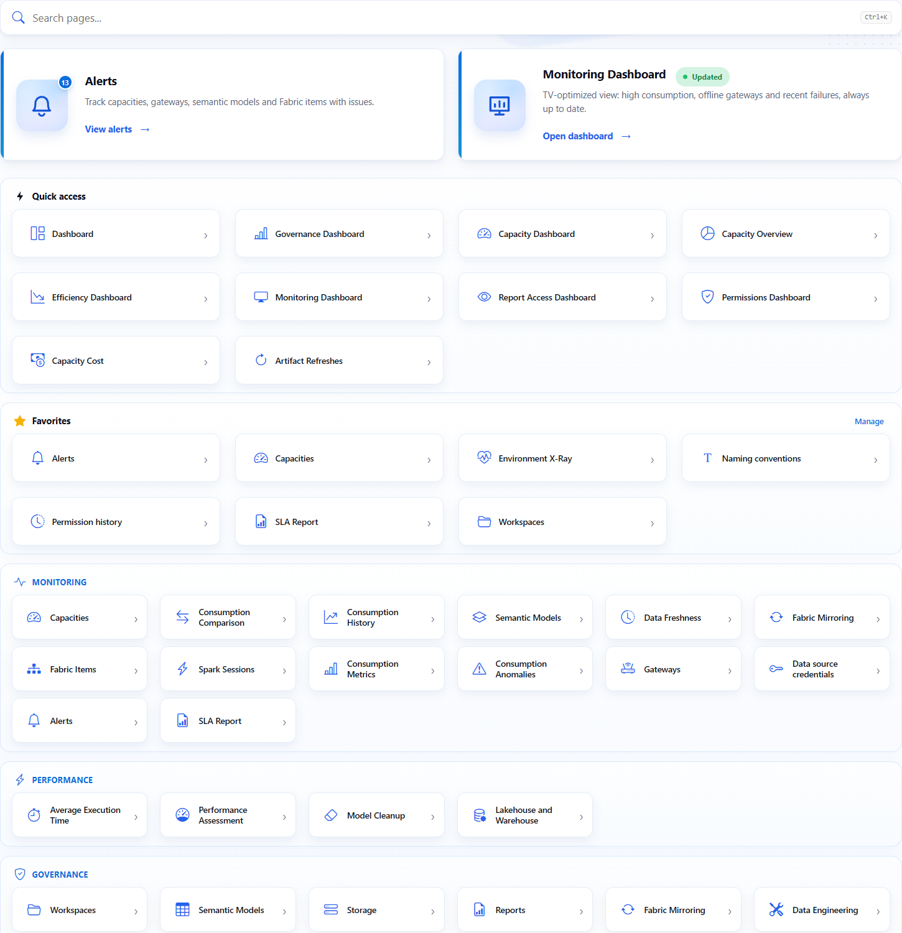
Task: Open the SLA Report card in the Monitoring section
Action: [228, 720]
